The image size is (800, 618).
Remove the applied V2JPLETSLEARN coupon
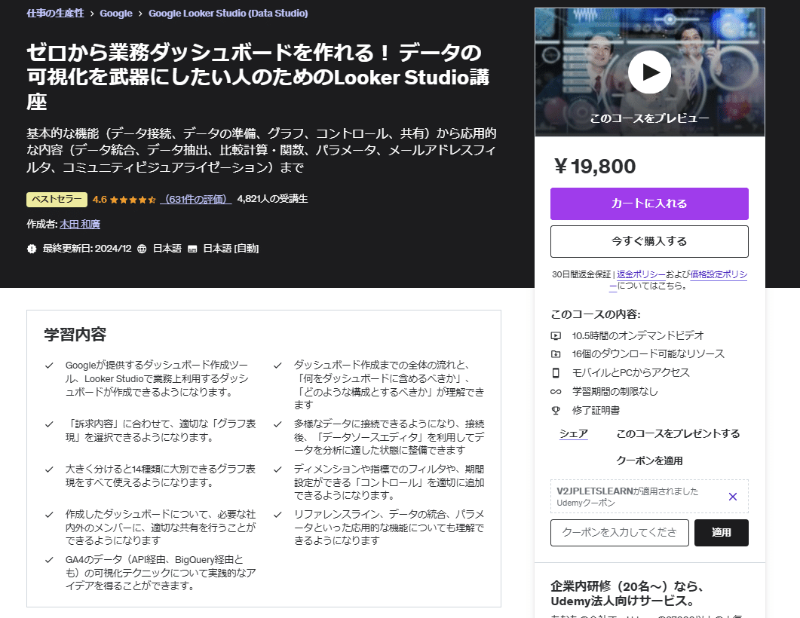[732, 497]
